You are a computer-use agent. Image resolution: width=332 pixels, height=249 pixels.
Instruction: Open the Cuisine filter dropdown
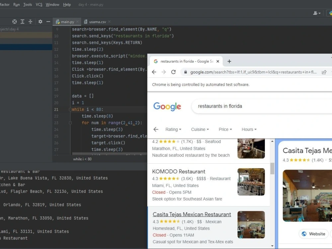(200, 129)
